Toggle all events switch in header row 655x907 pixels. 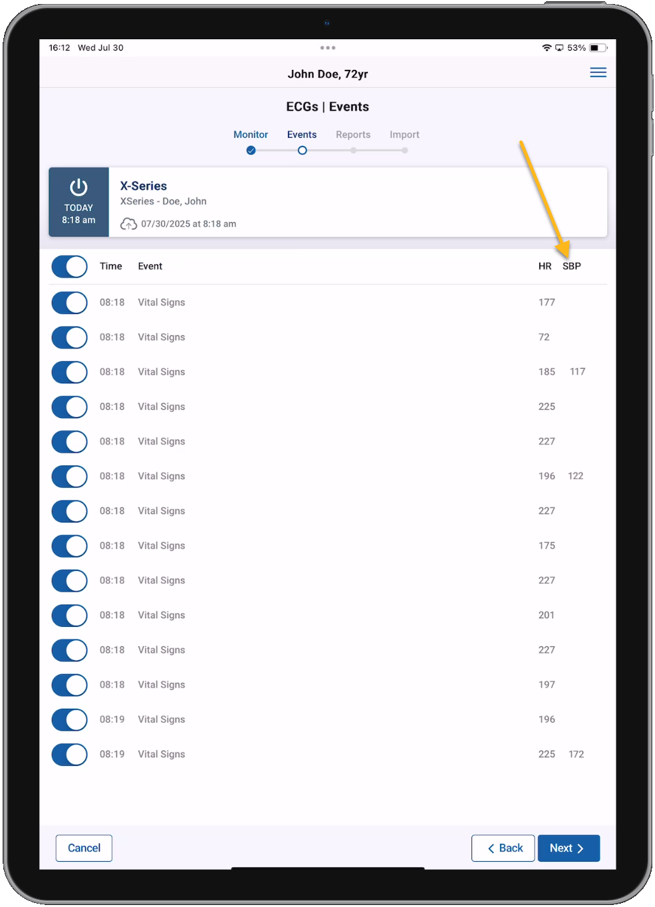(x=69, y=267)
